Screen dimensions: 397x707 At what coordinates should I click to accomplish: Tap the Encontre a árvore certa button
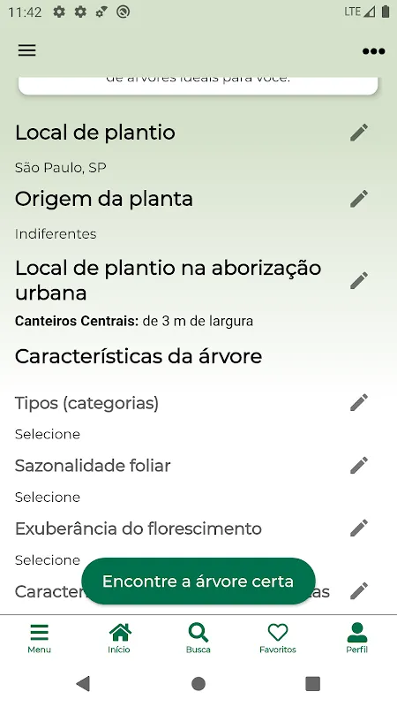198,582
